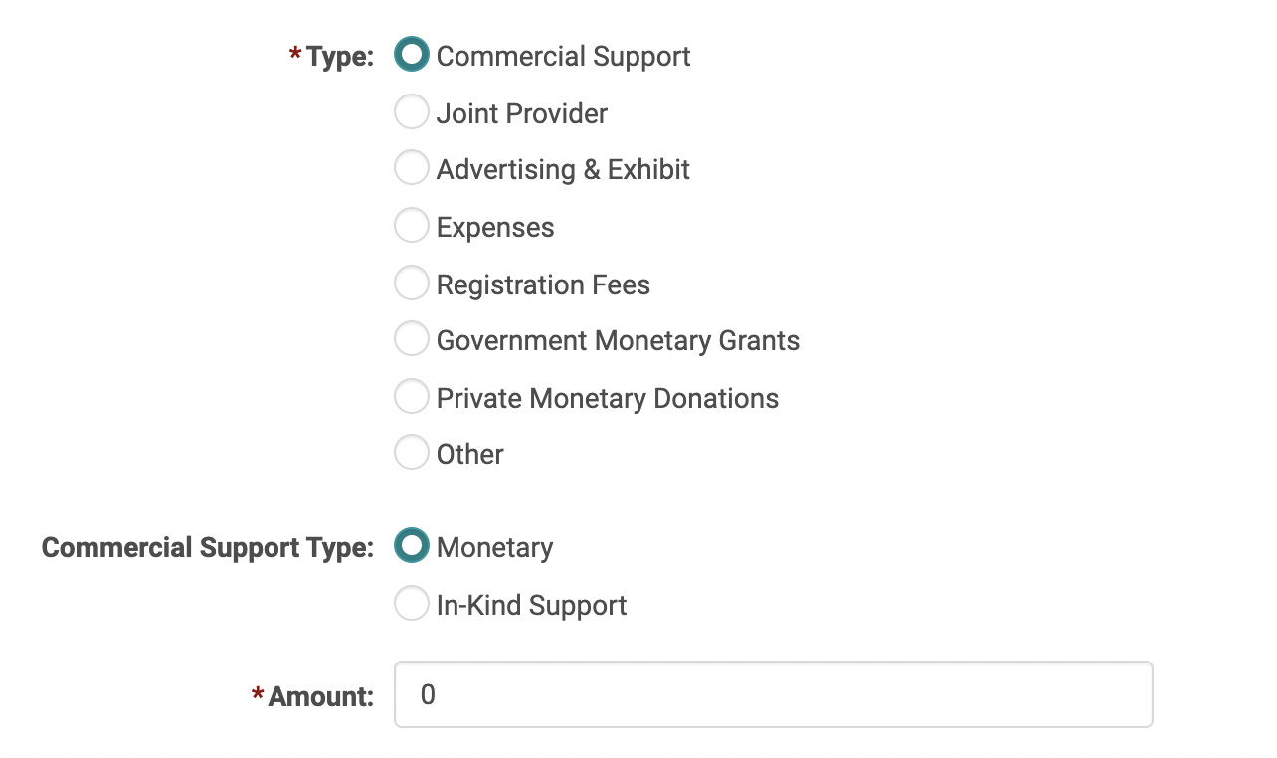Click the "Advertising & Exhibit" label text
1277x758 pixels.
(x=563, y=170)
